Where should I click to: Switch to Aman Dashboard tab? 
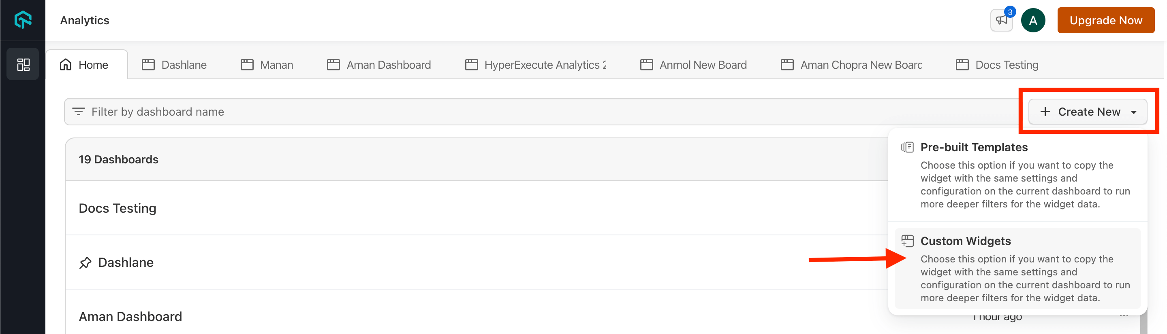(379, 65)
